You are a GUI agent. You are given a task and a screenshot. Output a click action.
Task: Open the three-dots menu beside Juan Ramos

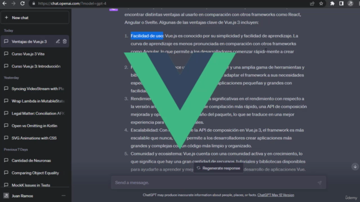coord(64,196)
